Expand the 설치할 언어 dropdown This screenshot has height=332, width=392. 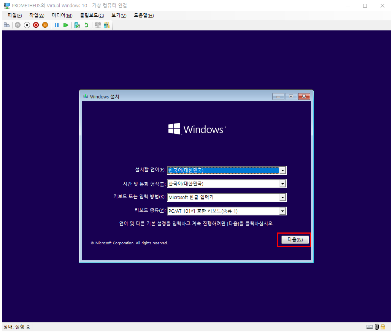coord(282,171)
